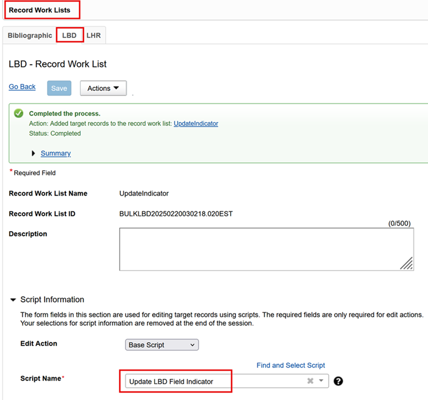Open the Actions dropdown menu
The image size is (428, 400).
(x=103, y=88)
